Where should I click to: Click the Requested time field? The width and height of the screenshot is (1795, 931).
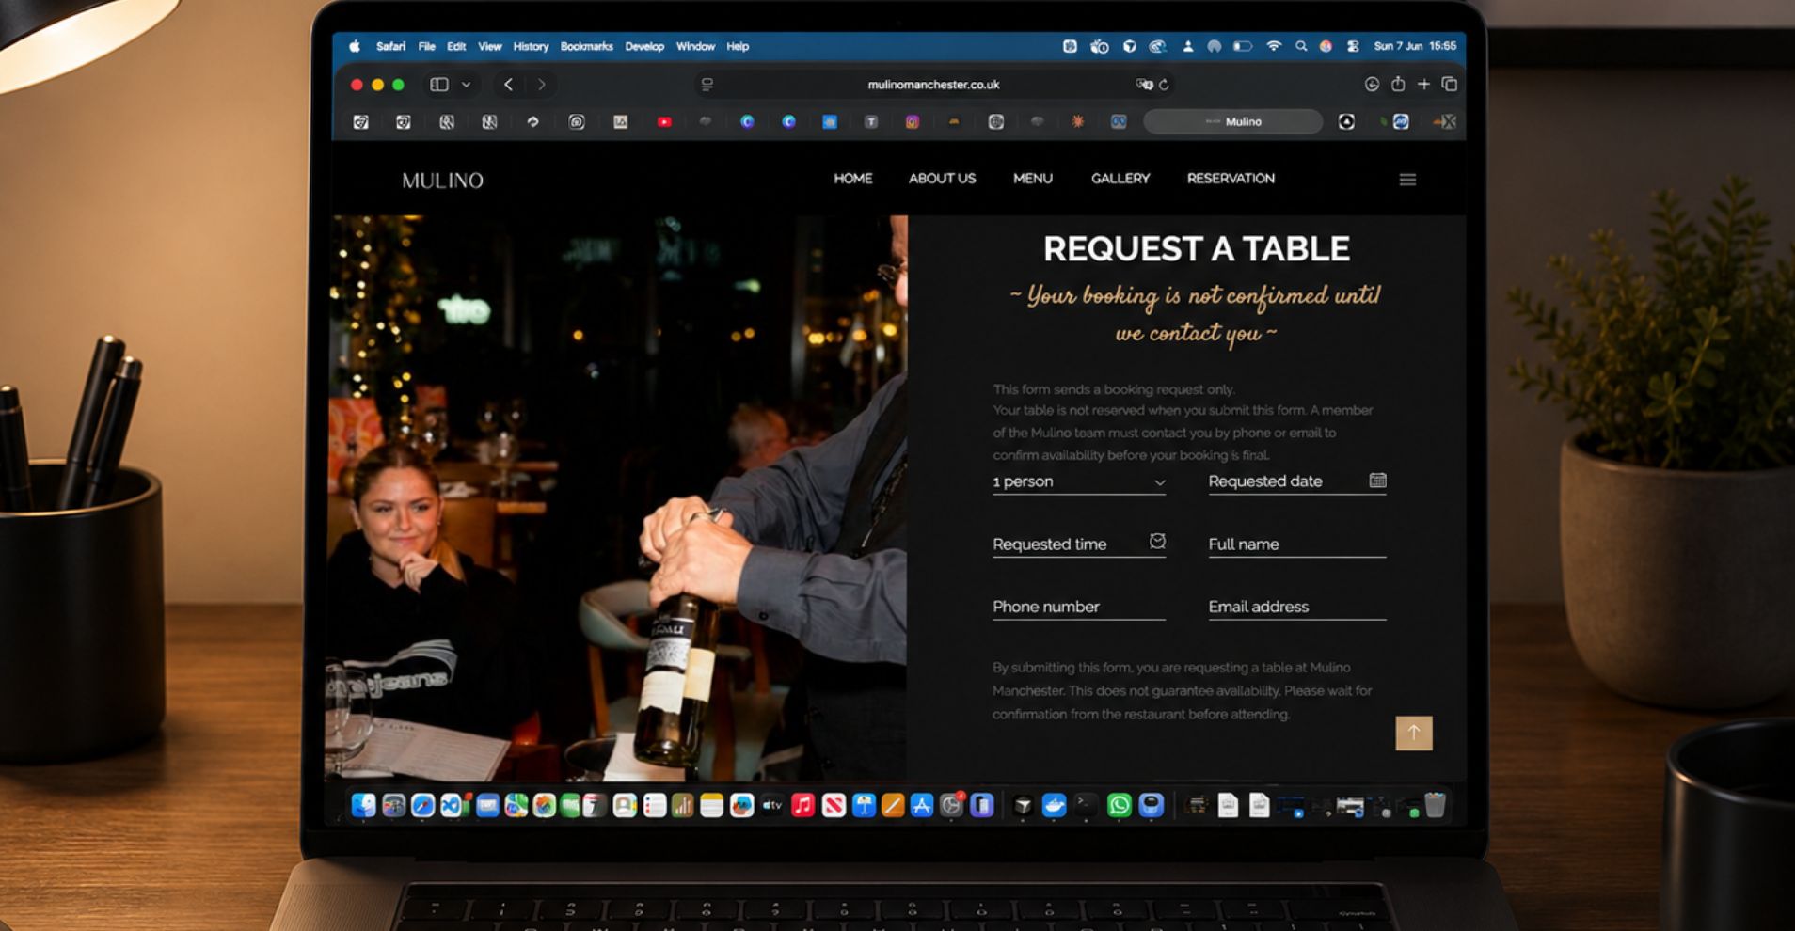(1079, 544)
